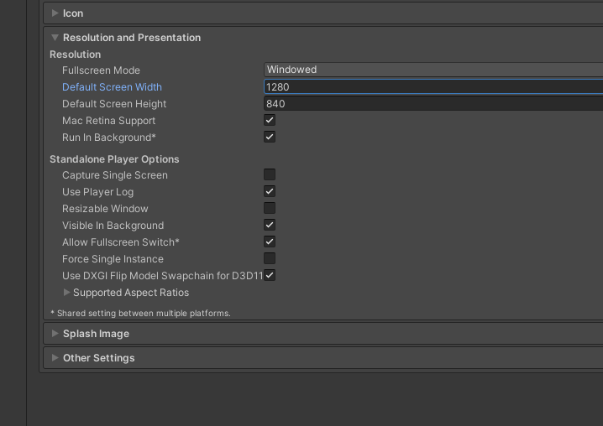Image resolution: width=603 pixels, height=426 pixels.
Task: Click the Default Screen Height field
Action: (433, 104)
